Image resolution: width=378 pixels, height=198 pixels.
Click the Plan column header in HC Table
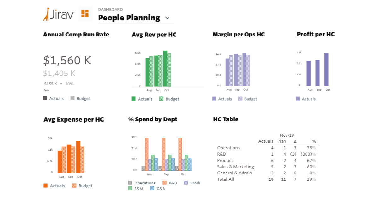tap(282, 141)
